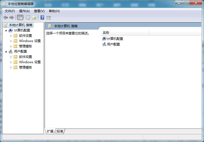204x142 pixels.
Task: Toggle the Show/Hide action pane icon
Action: (x=49, y=18)
